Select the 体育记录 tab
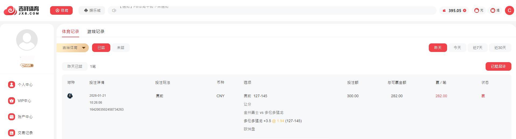 point(71,32)
